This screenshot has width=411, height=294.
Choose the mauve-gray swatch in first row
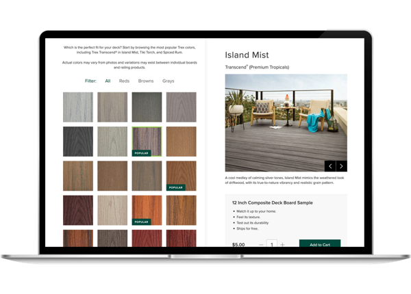coord(181,107)
